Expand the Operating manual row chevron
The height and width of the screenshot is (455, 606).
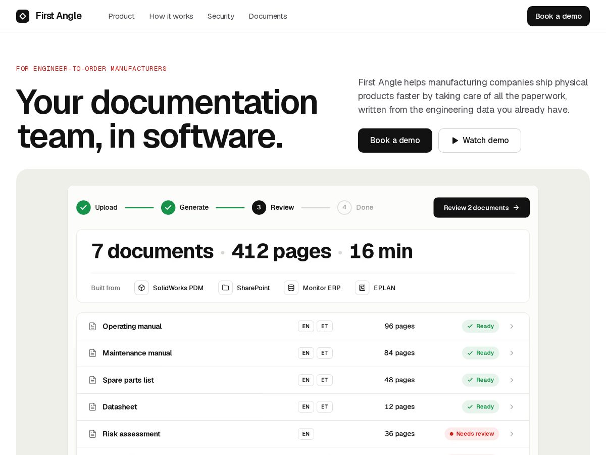pyautogui.click(x=512, y=326)
